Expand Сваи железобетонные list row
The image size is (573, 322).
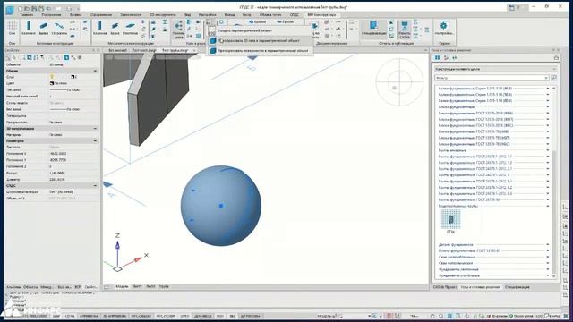493,257
